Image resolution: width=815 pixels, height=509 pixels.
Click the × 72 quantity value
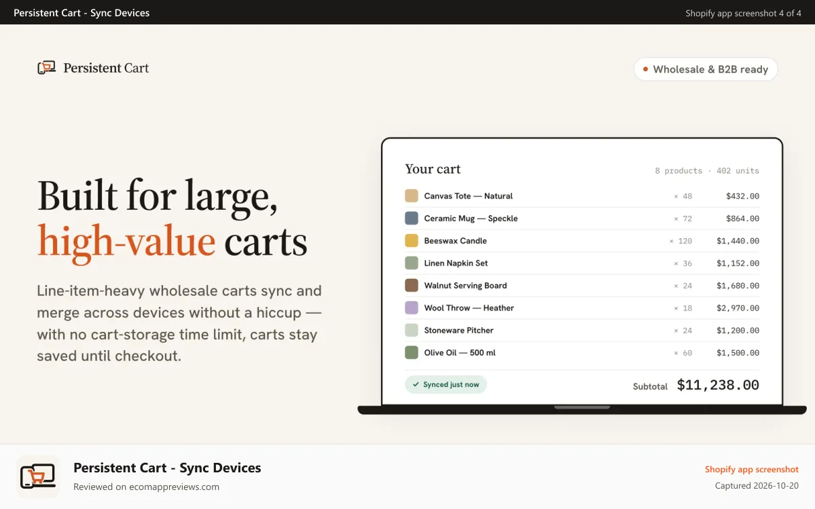point(683,219)
